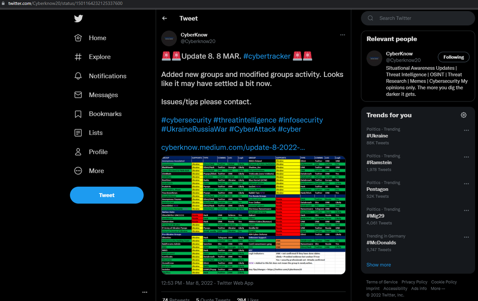Click the #CyberAttack hashtag
The width and height of the screenshot is (478, 301).
click(252, 129)
